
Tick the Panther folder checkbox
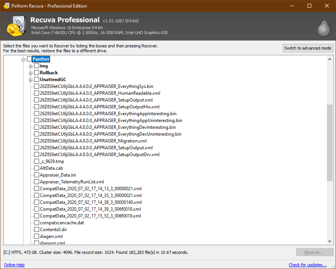[x=30, y=59]
